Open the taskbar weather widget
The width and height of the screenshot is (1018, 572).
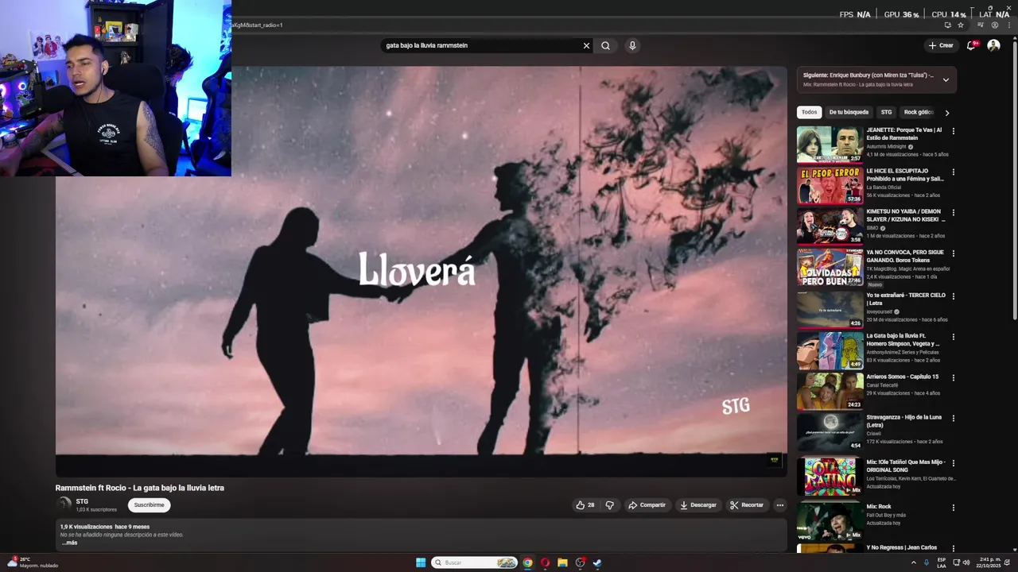tap(33, 562)
